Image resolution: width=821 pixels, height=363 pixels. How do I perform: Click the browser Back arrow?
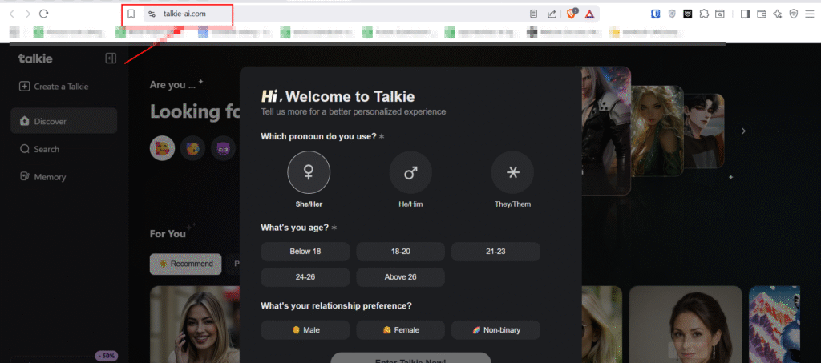coord(12,14)
